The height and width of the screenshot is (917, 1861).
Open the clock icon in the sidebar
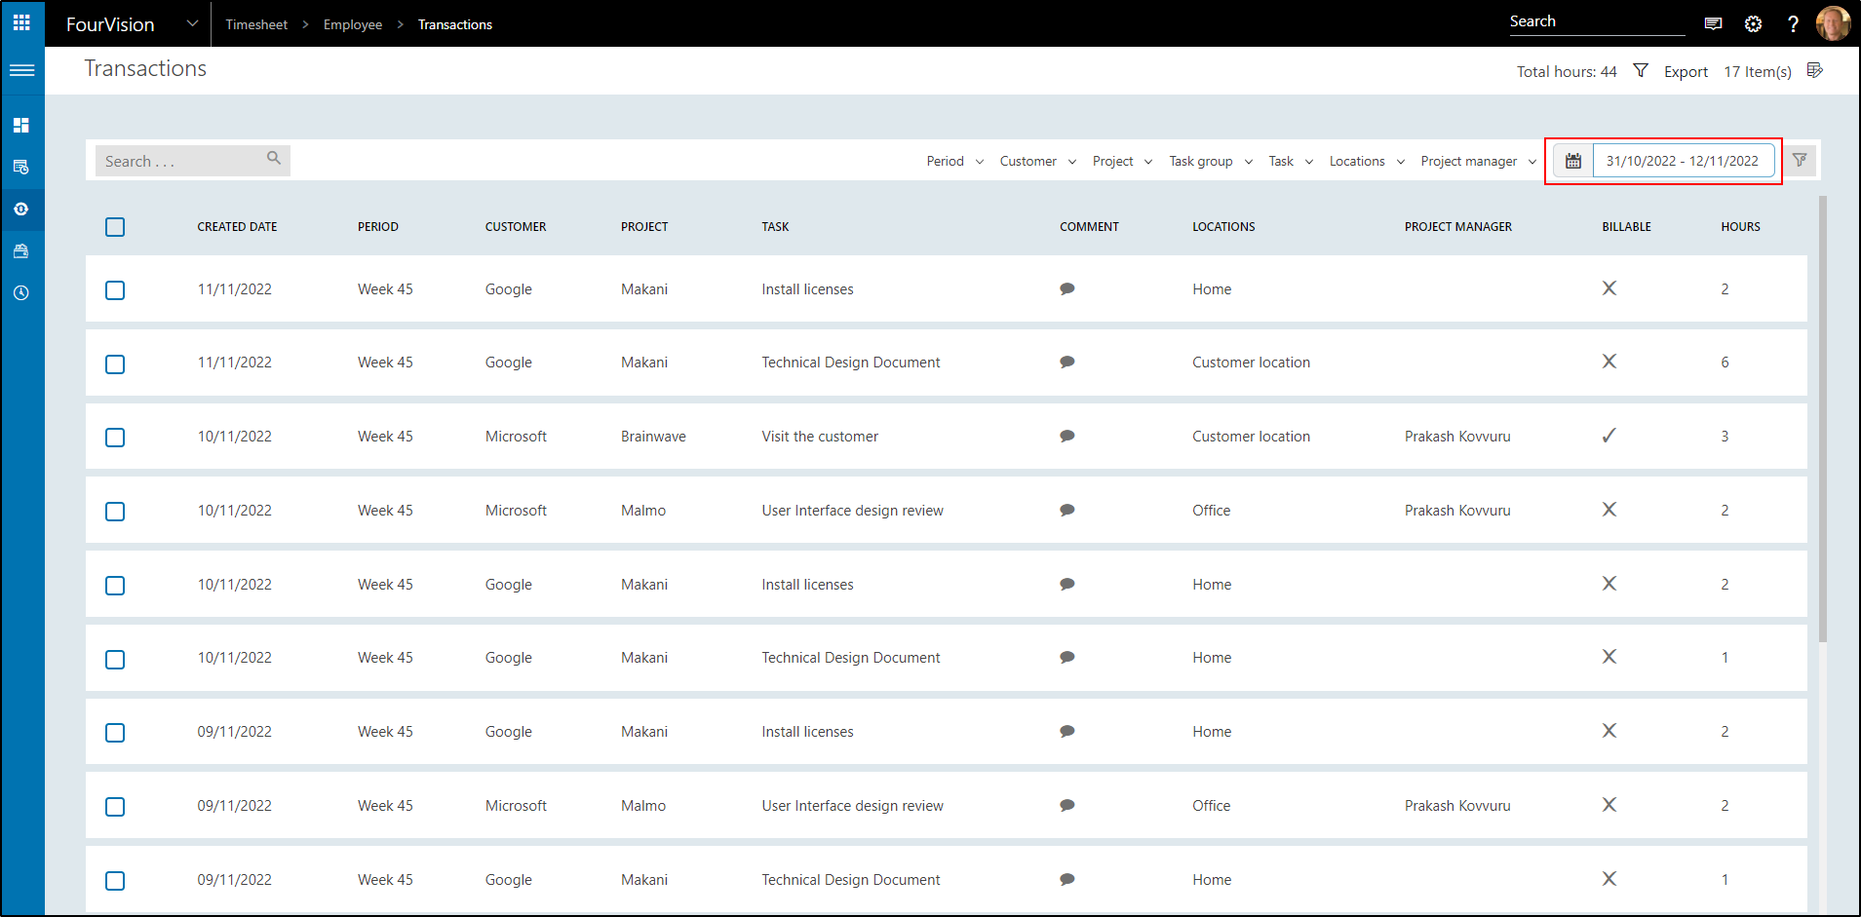[21, 292]
